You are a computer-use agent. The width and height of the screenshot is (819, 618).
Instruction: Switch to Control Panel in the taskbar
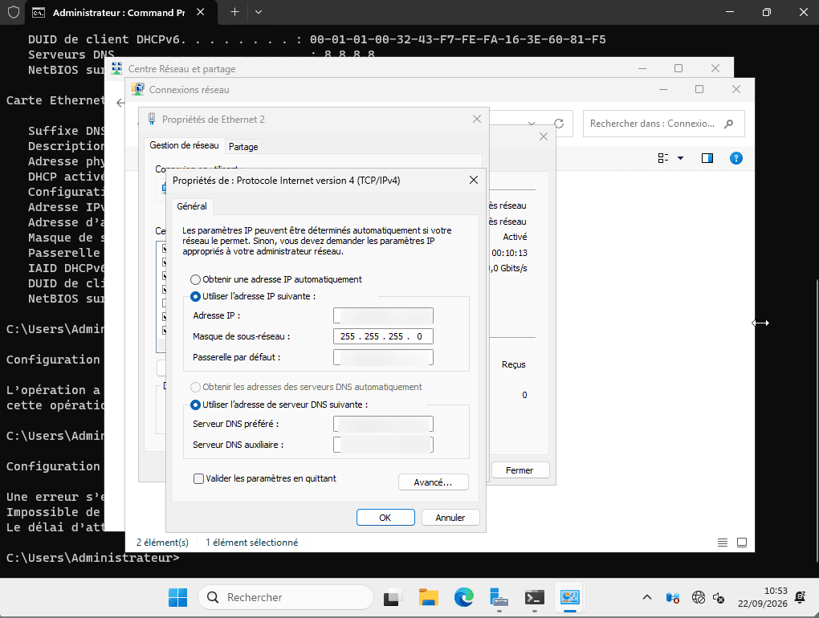click(x=570, y=598)
